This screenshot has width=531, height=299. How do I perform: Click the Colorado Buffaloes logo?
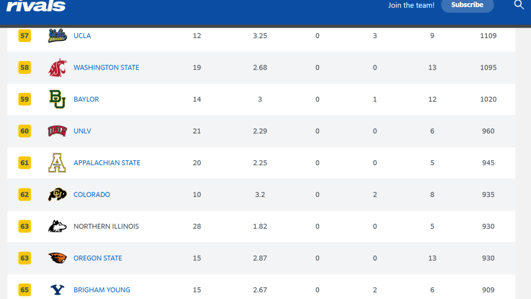(x=57, y=194)
